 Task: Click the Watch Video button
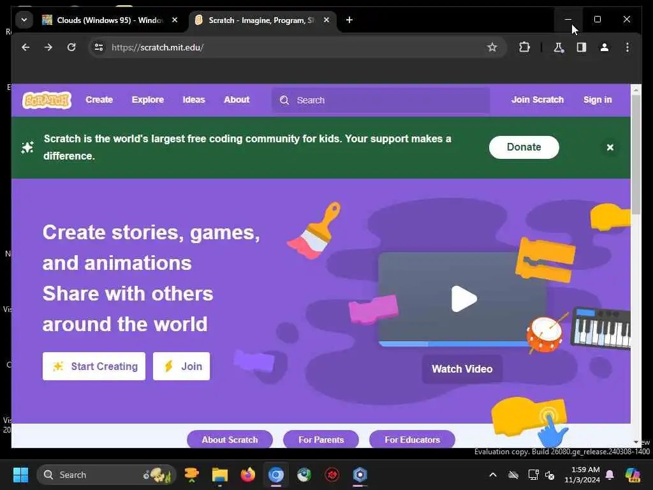click(462, 369)
